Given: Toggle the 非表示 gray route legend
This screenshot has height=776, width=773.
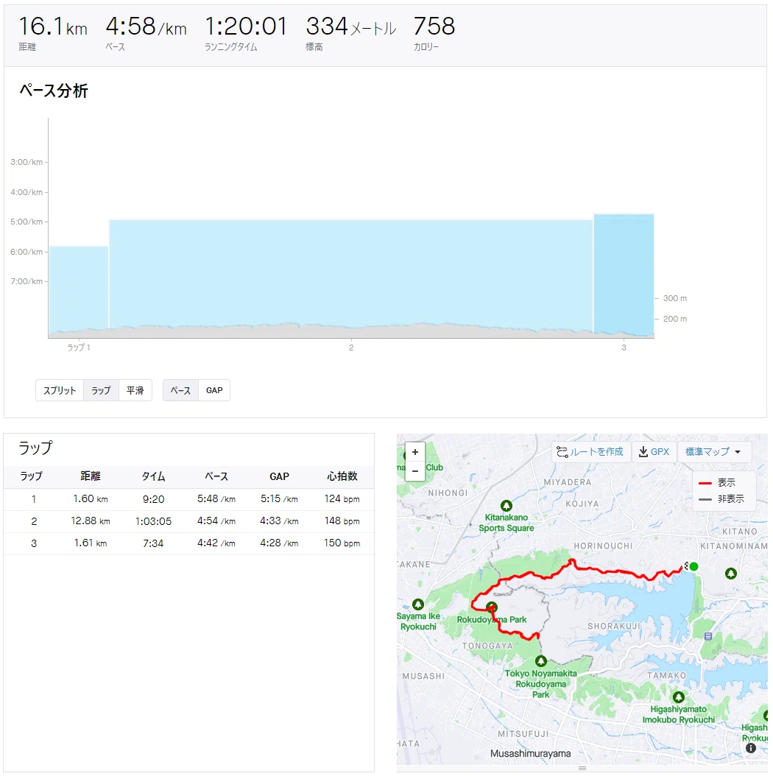Looking at the screenshot, I should [721, 499].
